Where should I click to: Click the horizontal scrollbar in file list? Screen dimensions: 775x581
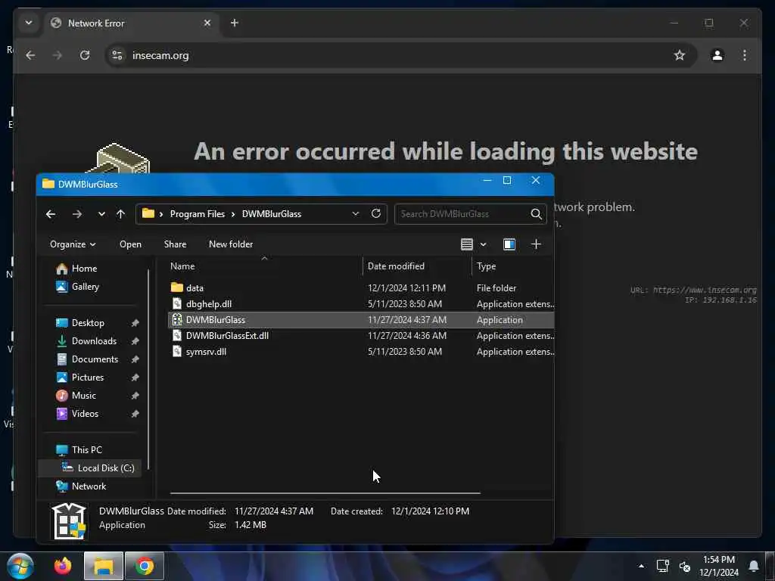point(325,492)
